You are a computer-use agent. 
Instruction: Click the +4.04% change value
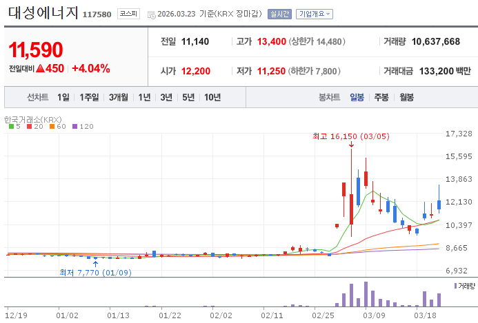click(x=91, y=68)
